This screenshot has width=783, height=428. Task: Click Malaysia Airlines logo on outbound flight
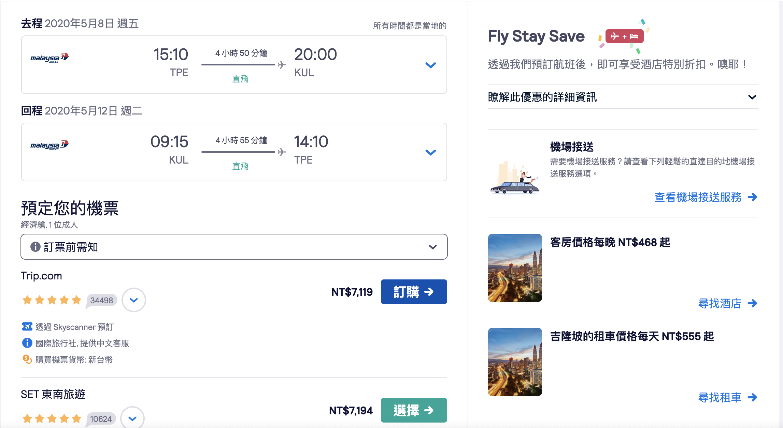[49, 58]
